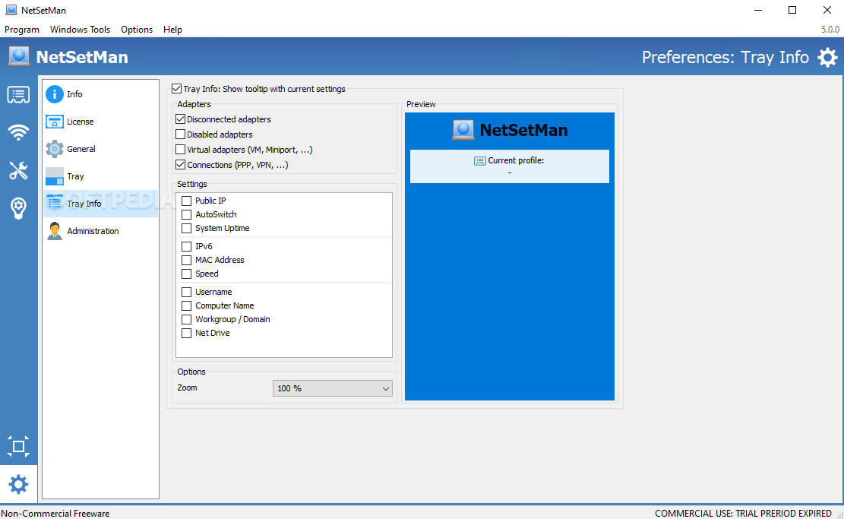Uncheck Disconnected adapters
This screenshot has width=844, height=519.
click(x=181, y=119)
